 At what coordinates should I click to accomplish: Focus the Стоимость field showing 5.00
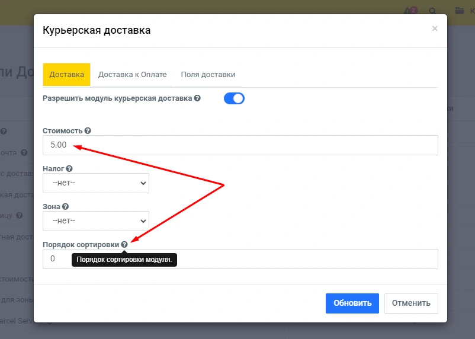click(x=240, y=145)
